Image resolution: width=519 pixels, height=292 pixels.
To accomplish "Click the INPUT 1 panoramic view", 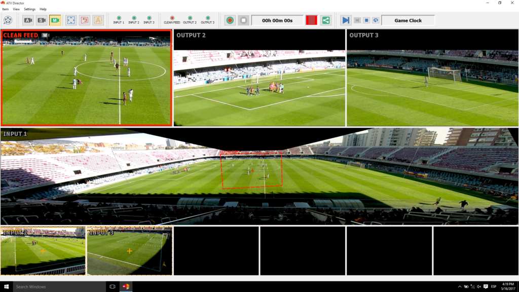I will pyautogui.click(x=259, y=176).
